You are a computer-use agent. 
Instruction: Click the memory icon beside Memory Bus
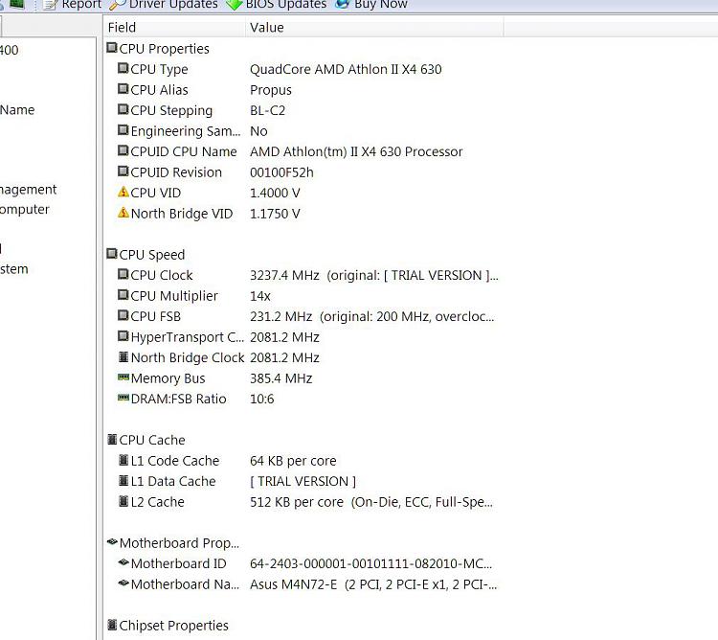point(123,377)
